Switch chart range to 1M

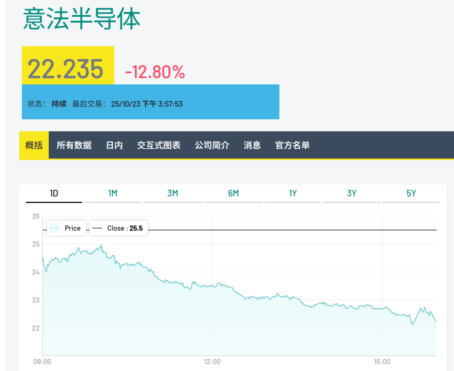113,193
